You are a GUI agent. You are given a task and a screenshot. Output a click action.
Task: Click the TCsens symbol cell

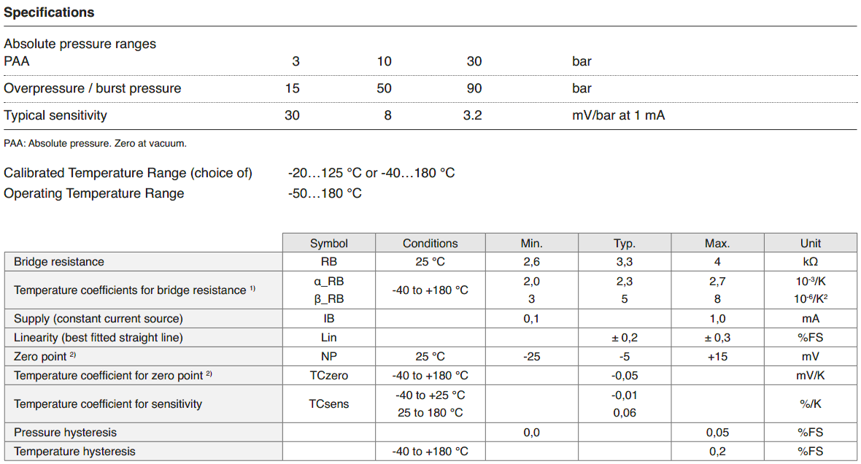point(328,403)
